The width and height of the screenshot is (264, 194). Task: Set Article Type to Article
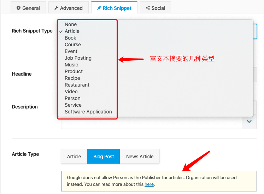[74, 157]
